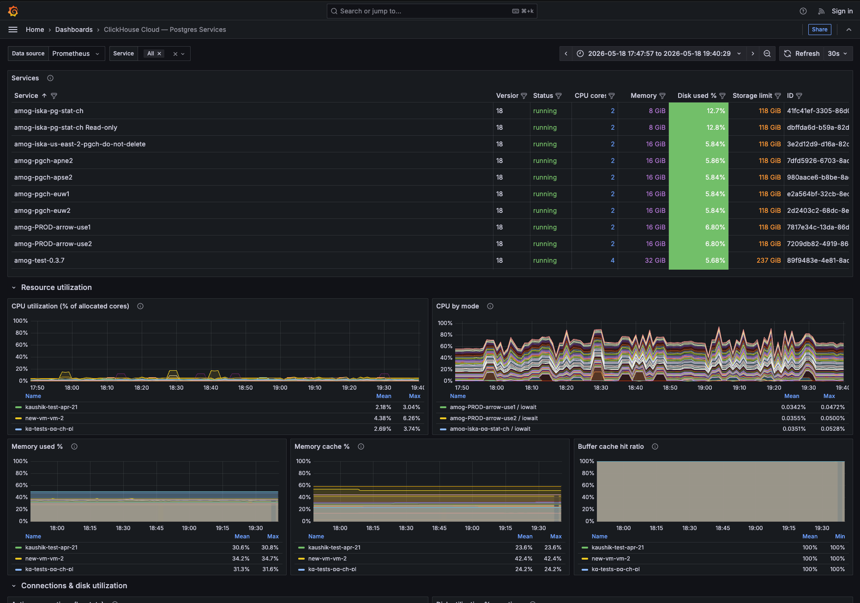Click the Share button
860x603 pixels.
819,30
